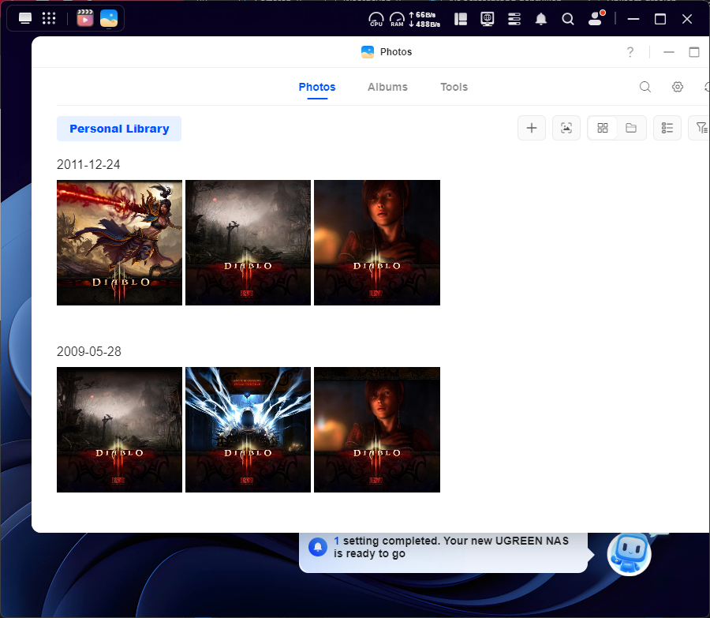Image resolution: width=710 pixels, height=618 pixels.
Task: Open the image recognition scan icon
Action: (566, 128)
